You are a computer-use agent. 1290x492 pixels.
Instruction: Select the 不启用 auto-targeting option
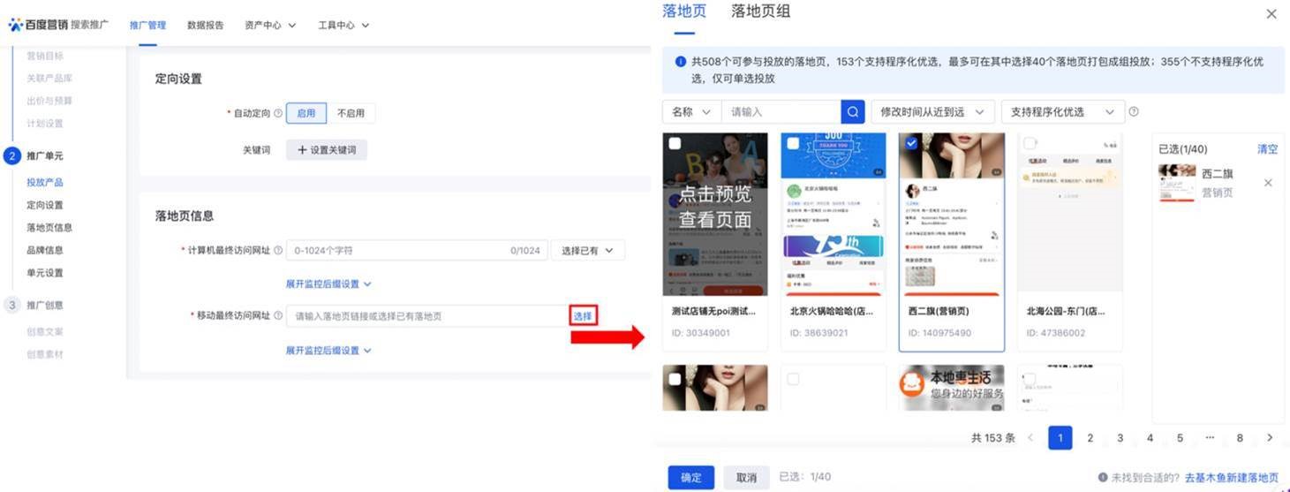pos(351,113)
